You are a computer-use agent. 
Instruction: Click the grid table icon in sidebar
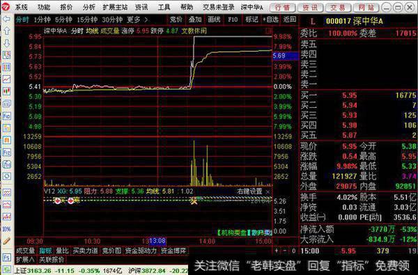(6, 67)
